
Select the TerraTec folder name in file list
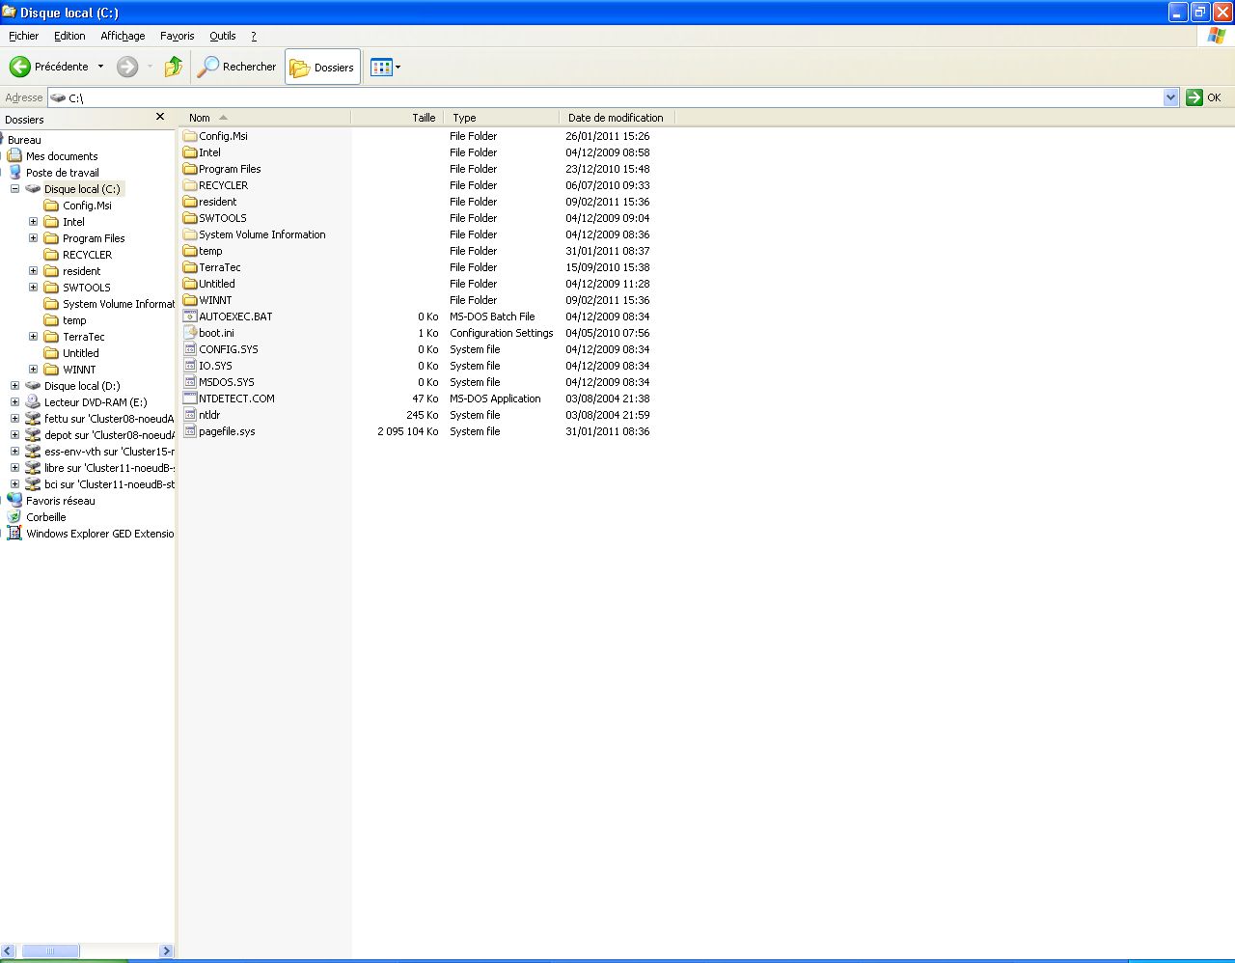click(x=220, y=267)
